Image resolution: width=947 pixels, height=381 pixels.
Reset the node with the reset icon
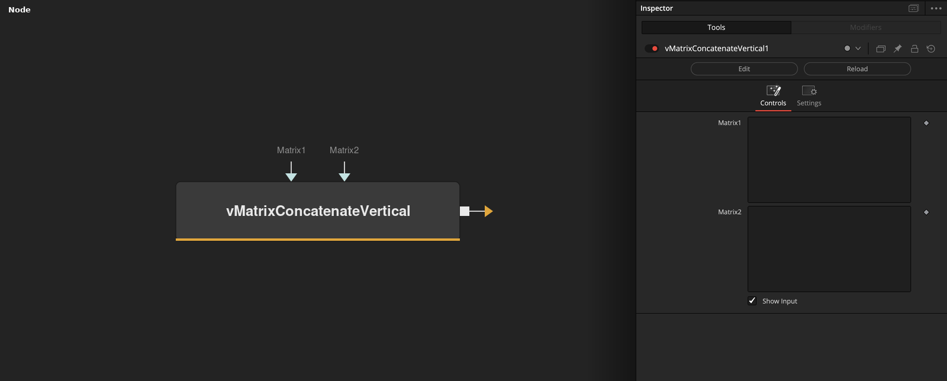(931, 49)
